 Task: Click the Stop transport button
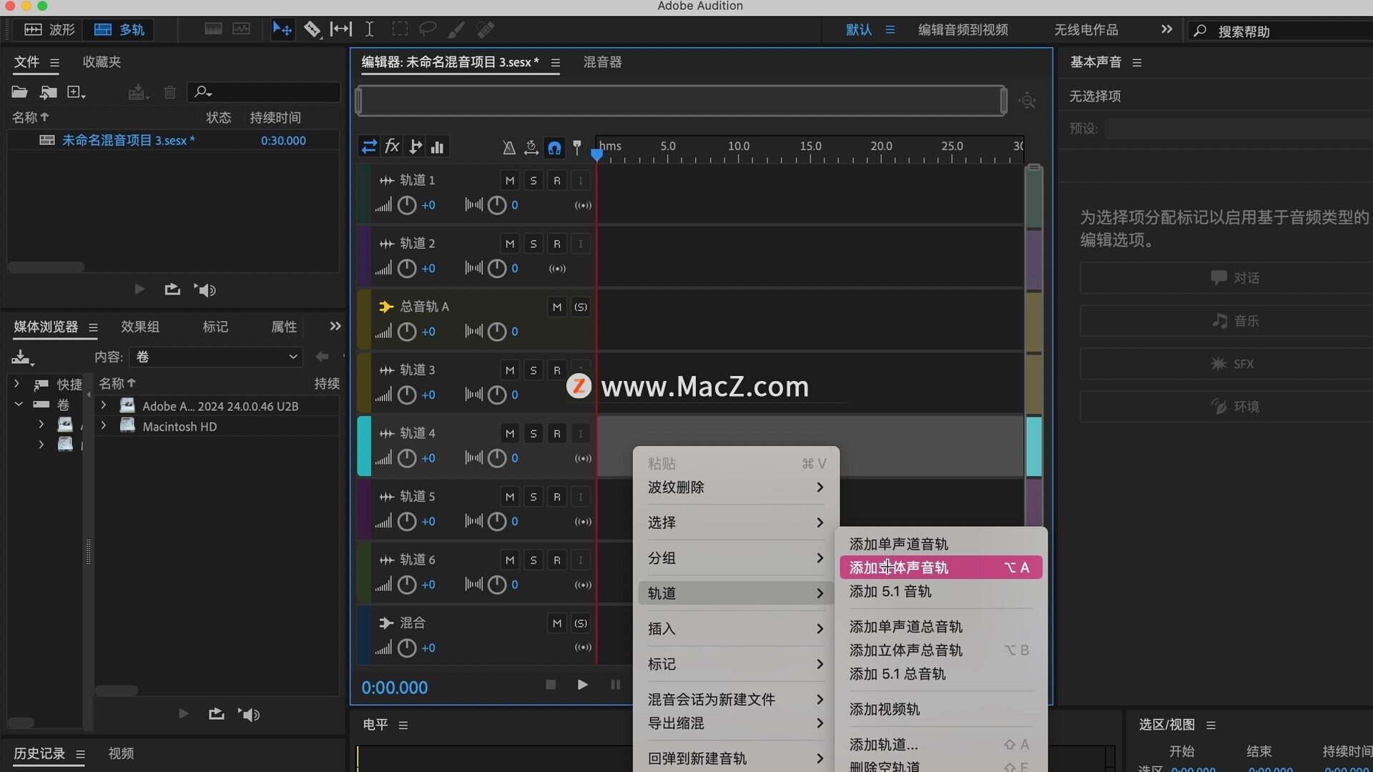coord(551,685)
